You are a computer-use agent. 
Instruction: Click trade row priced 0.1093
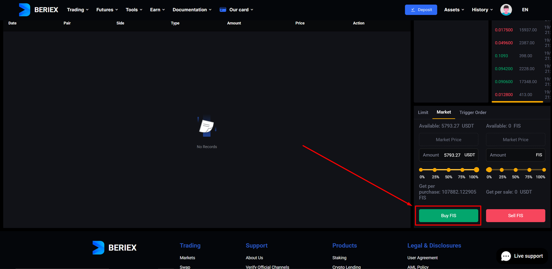pyautogui.click(x=522, y=56)
